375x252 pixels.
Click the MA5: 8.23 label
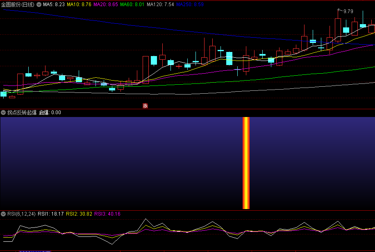click(x=54, y=4)
